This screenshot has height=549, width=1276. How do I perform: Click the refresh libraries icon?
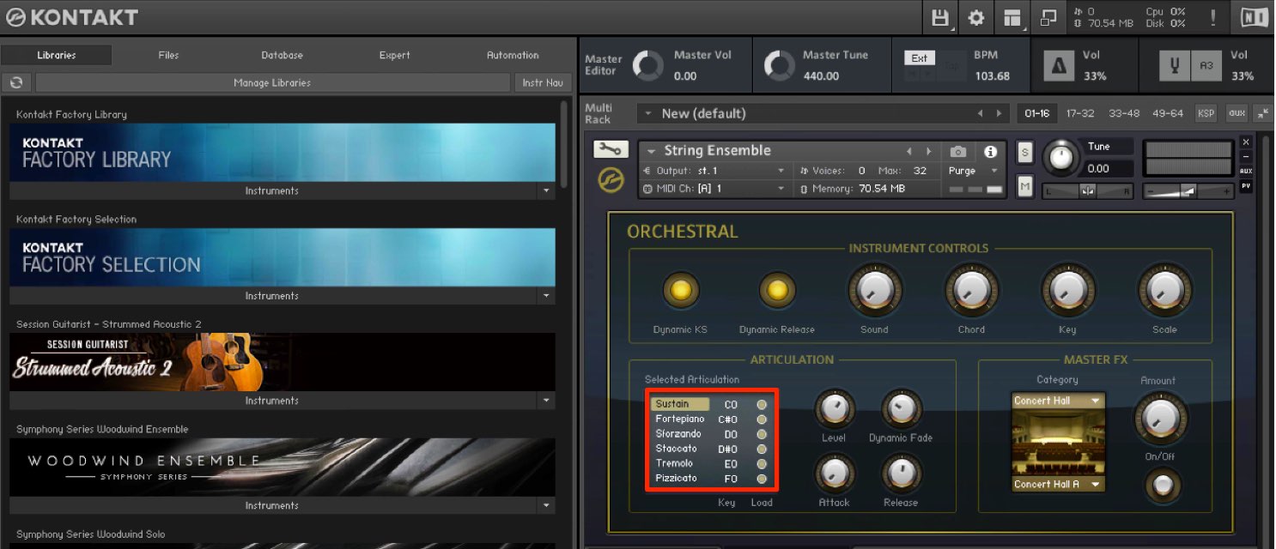[16, 83]
